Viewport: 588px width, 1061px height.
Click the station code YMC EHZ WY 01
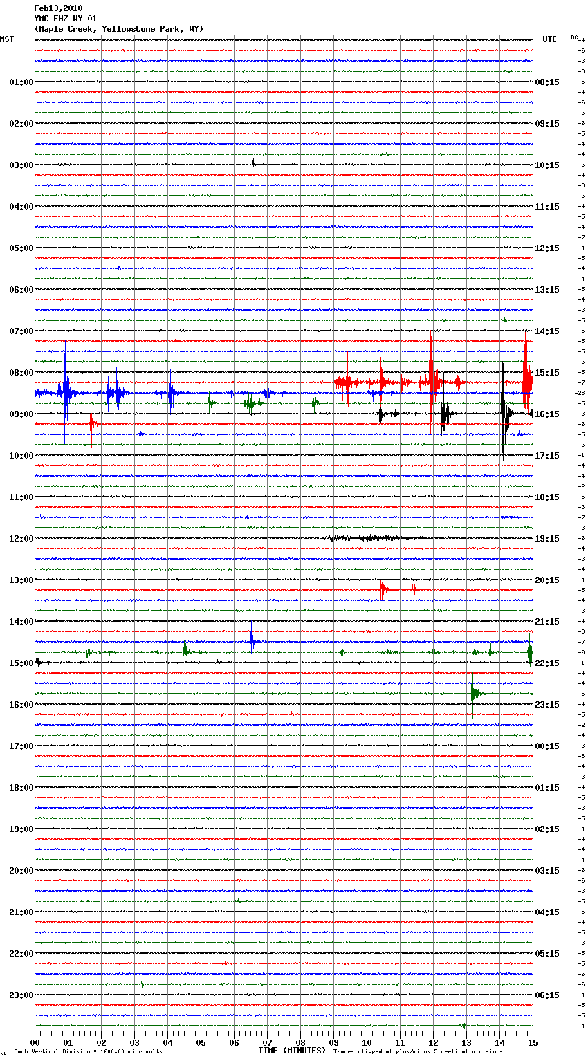tap(66, 19)
